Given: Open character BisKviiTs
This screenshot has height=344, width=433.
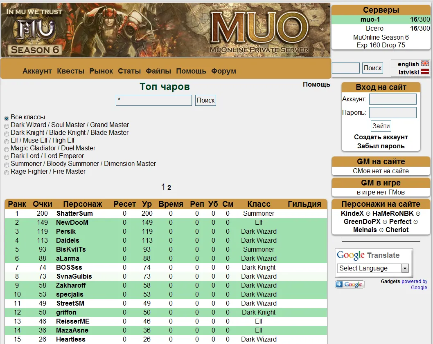Looking at the screenshot, I should [71, 250].
